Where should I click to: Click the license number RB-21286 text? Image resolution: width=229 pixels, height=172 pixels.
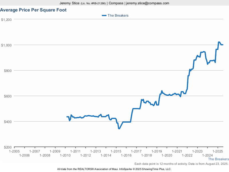click(93, 3)
